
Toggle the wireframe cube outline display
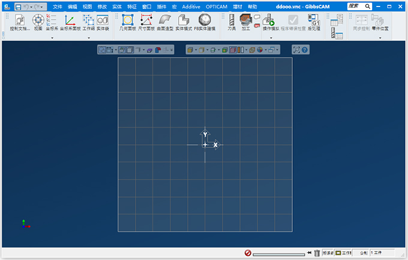(202, 50)
